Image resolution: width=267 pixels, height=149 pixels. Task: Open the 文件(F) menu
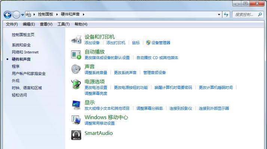pos(12,24)
